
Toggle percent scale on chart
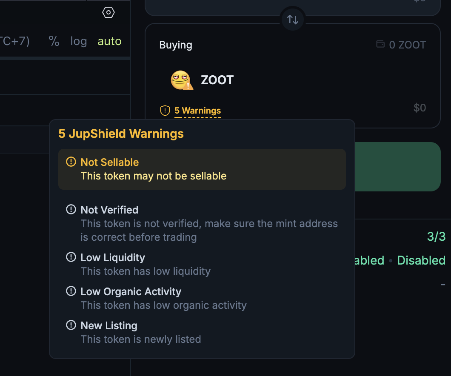point(54,41)
